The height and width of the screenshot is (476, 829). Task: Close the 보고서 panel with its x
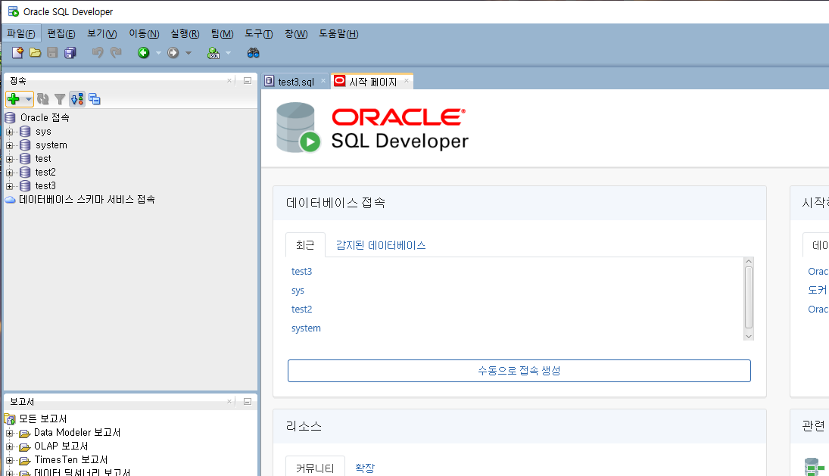pos(229,402)
